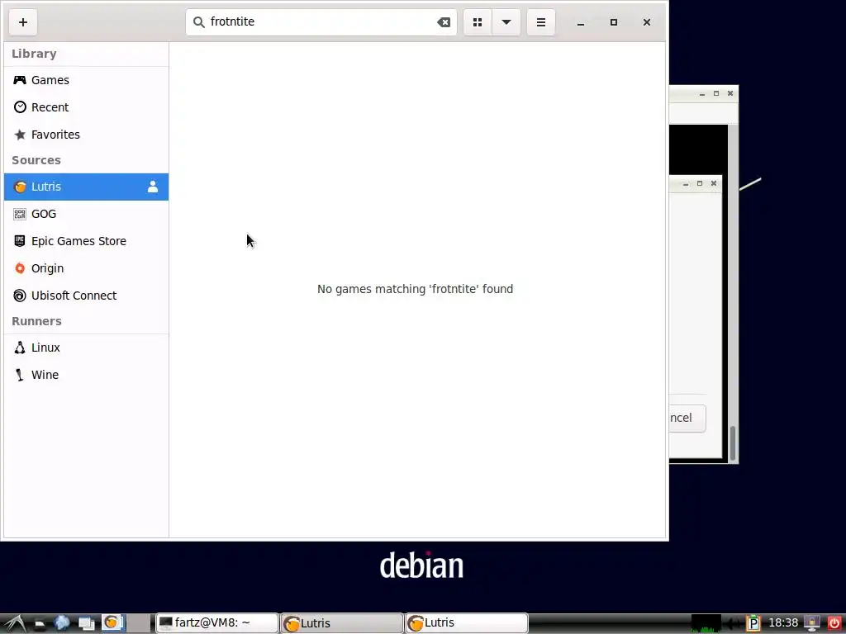Click the Wine glass icon
846x634 pixels.
tap(20, 375)
